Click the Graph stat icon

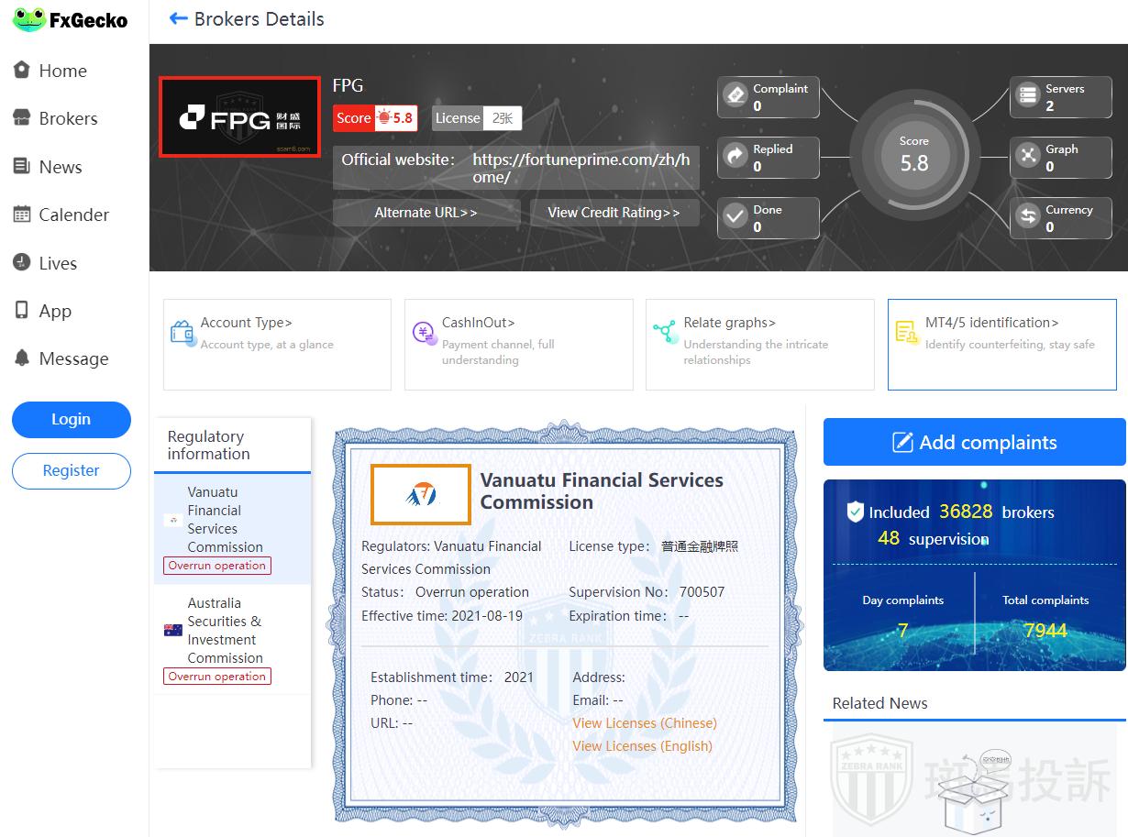point(1028,157)
